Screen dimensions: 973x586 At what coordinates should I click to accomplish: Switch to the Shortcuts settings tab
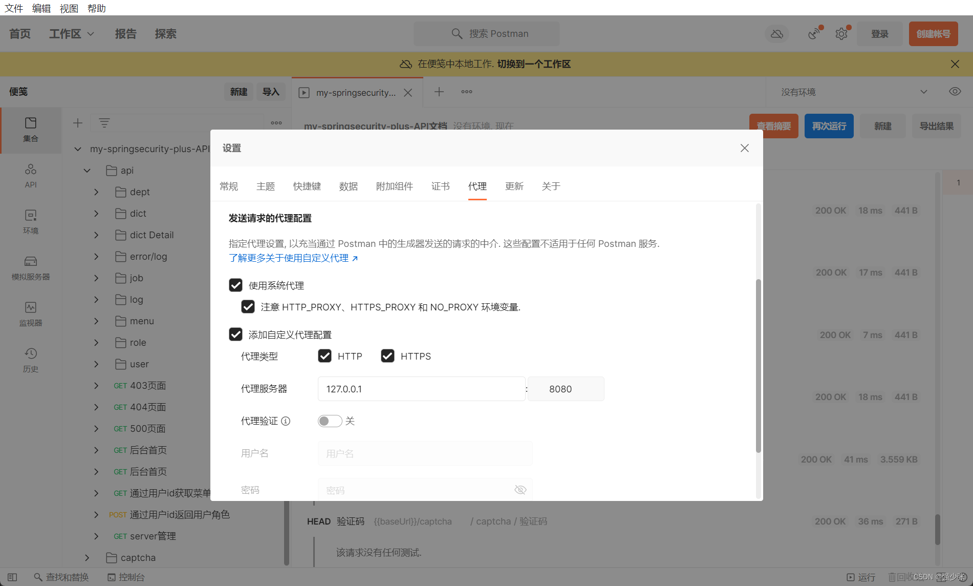point(307,186)
